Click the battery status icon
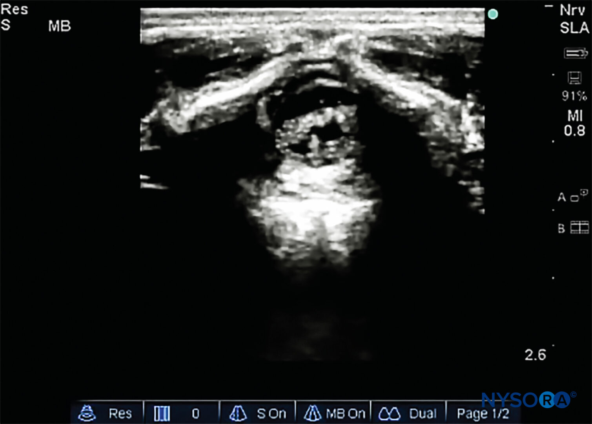592x424 pixels. [x=575, y=53]
